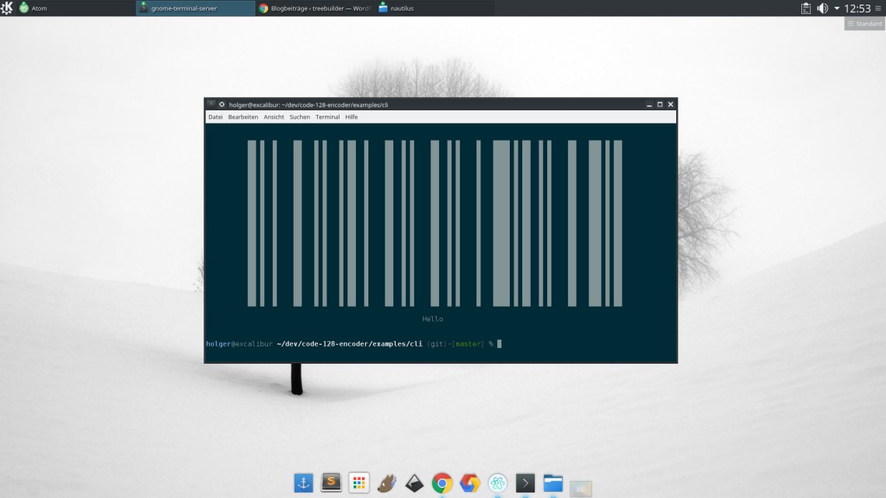Open the Datei menu in the terminal
The image size is (886, 498).
click(x=215, y=117)
